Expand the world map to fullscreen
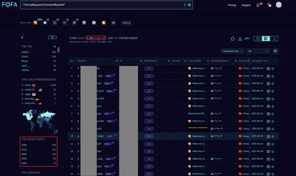 [x=56, y=132]
